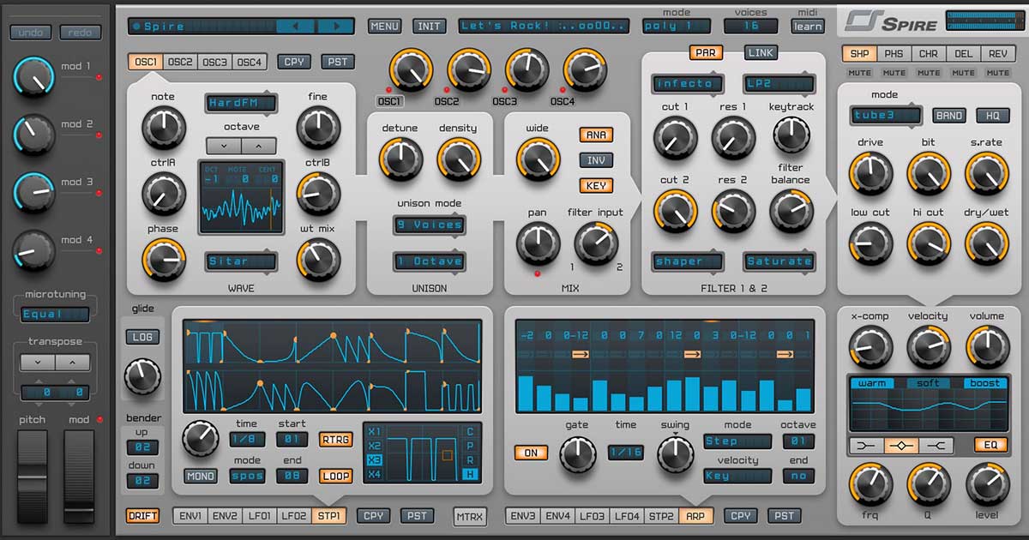The height and width of the screenshot is (540, 1029).
Task: Click the MENU button
Action: point(386,26)
